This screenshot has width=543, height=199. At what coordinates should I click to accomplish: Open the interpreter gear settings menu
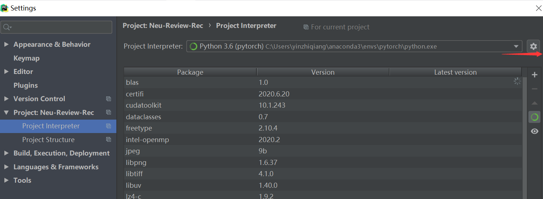coord(533,46)
